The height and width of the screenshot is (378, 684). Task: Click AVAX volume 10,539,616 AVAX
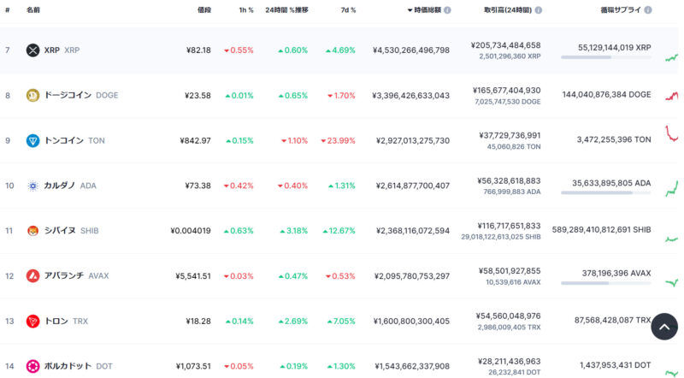[513, 282]
